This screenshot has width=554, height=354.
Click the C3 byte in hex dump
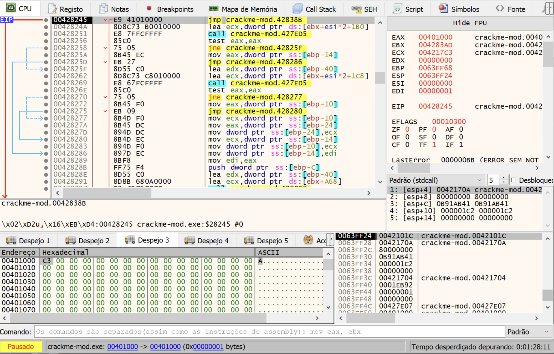pyautogui.click(x=46, y=261)
